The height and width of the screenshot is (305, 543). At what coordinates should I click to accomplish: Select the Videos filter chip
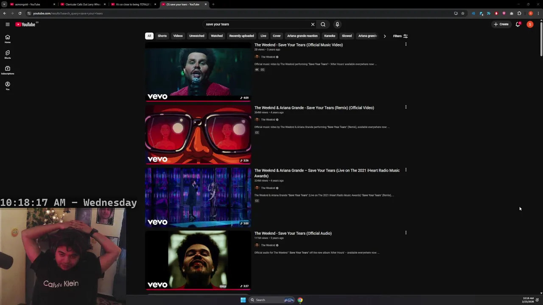click(178, 36)
